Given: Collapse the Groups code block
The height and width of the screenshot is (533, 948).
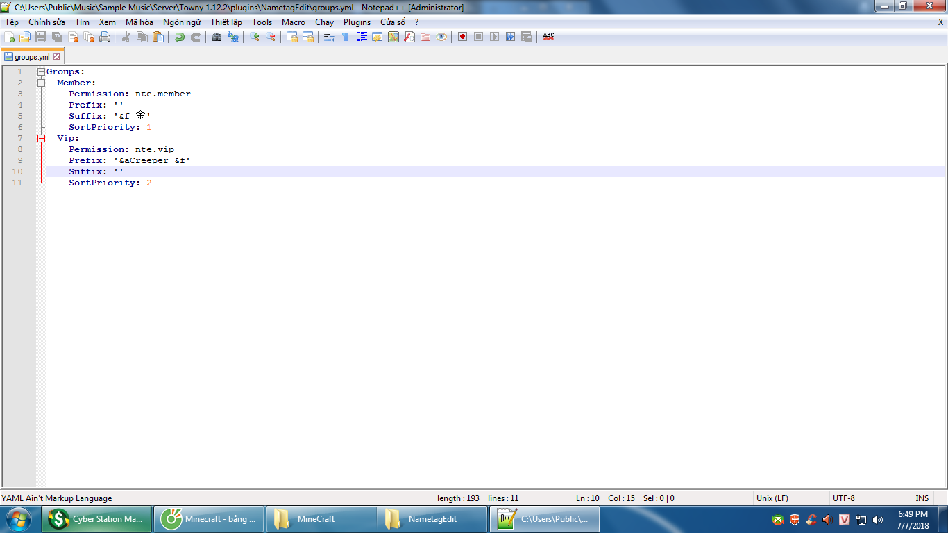Looking at the screenshot, I should [x=41, y=71].
